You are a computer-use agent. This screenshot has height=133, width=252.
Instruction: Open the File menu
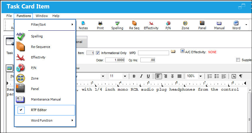click(9, 16)
